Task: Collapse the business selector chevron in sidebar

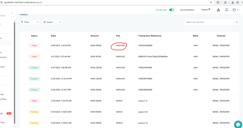Action: click(x=12, y=13)
